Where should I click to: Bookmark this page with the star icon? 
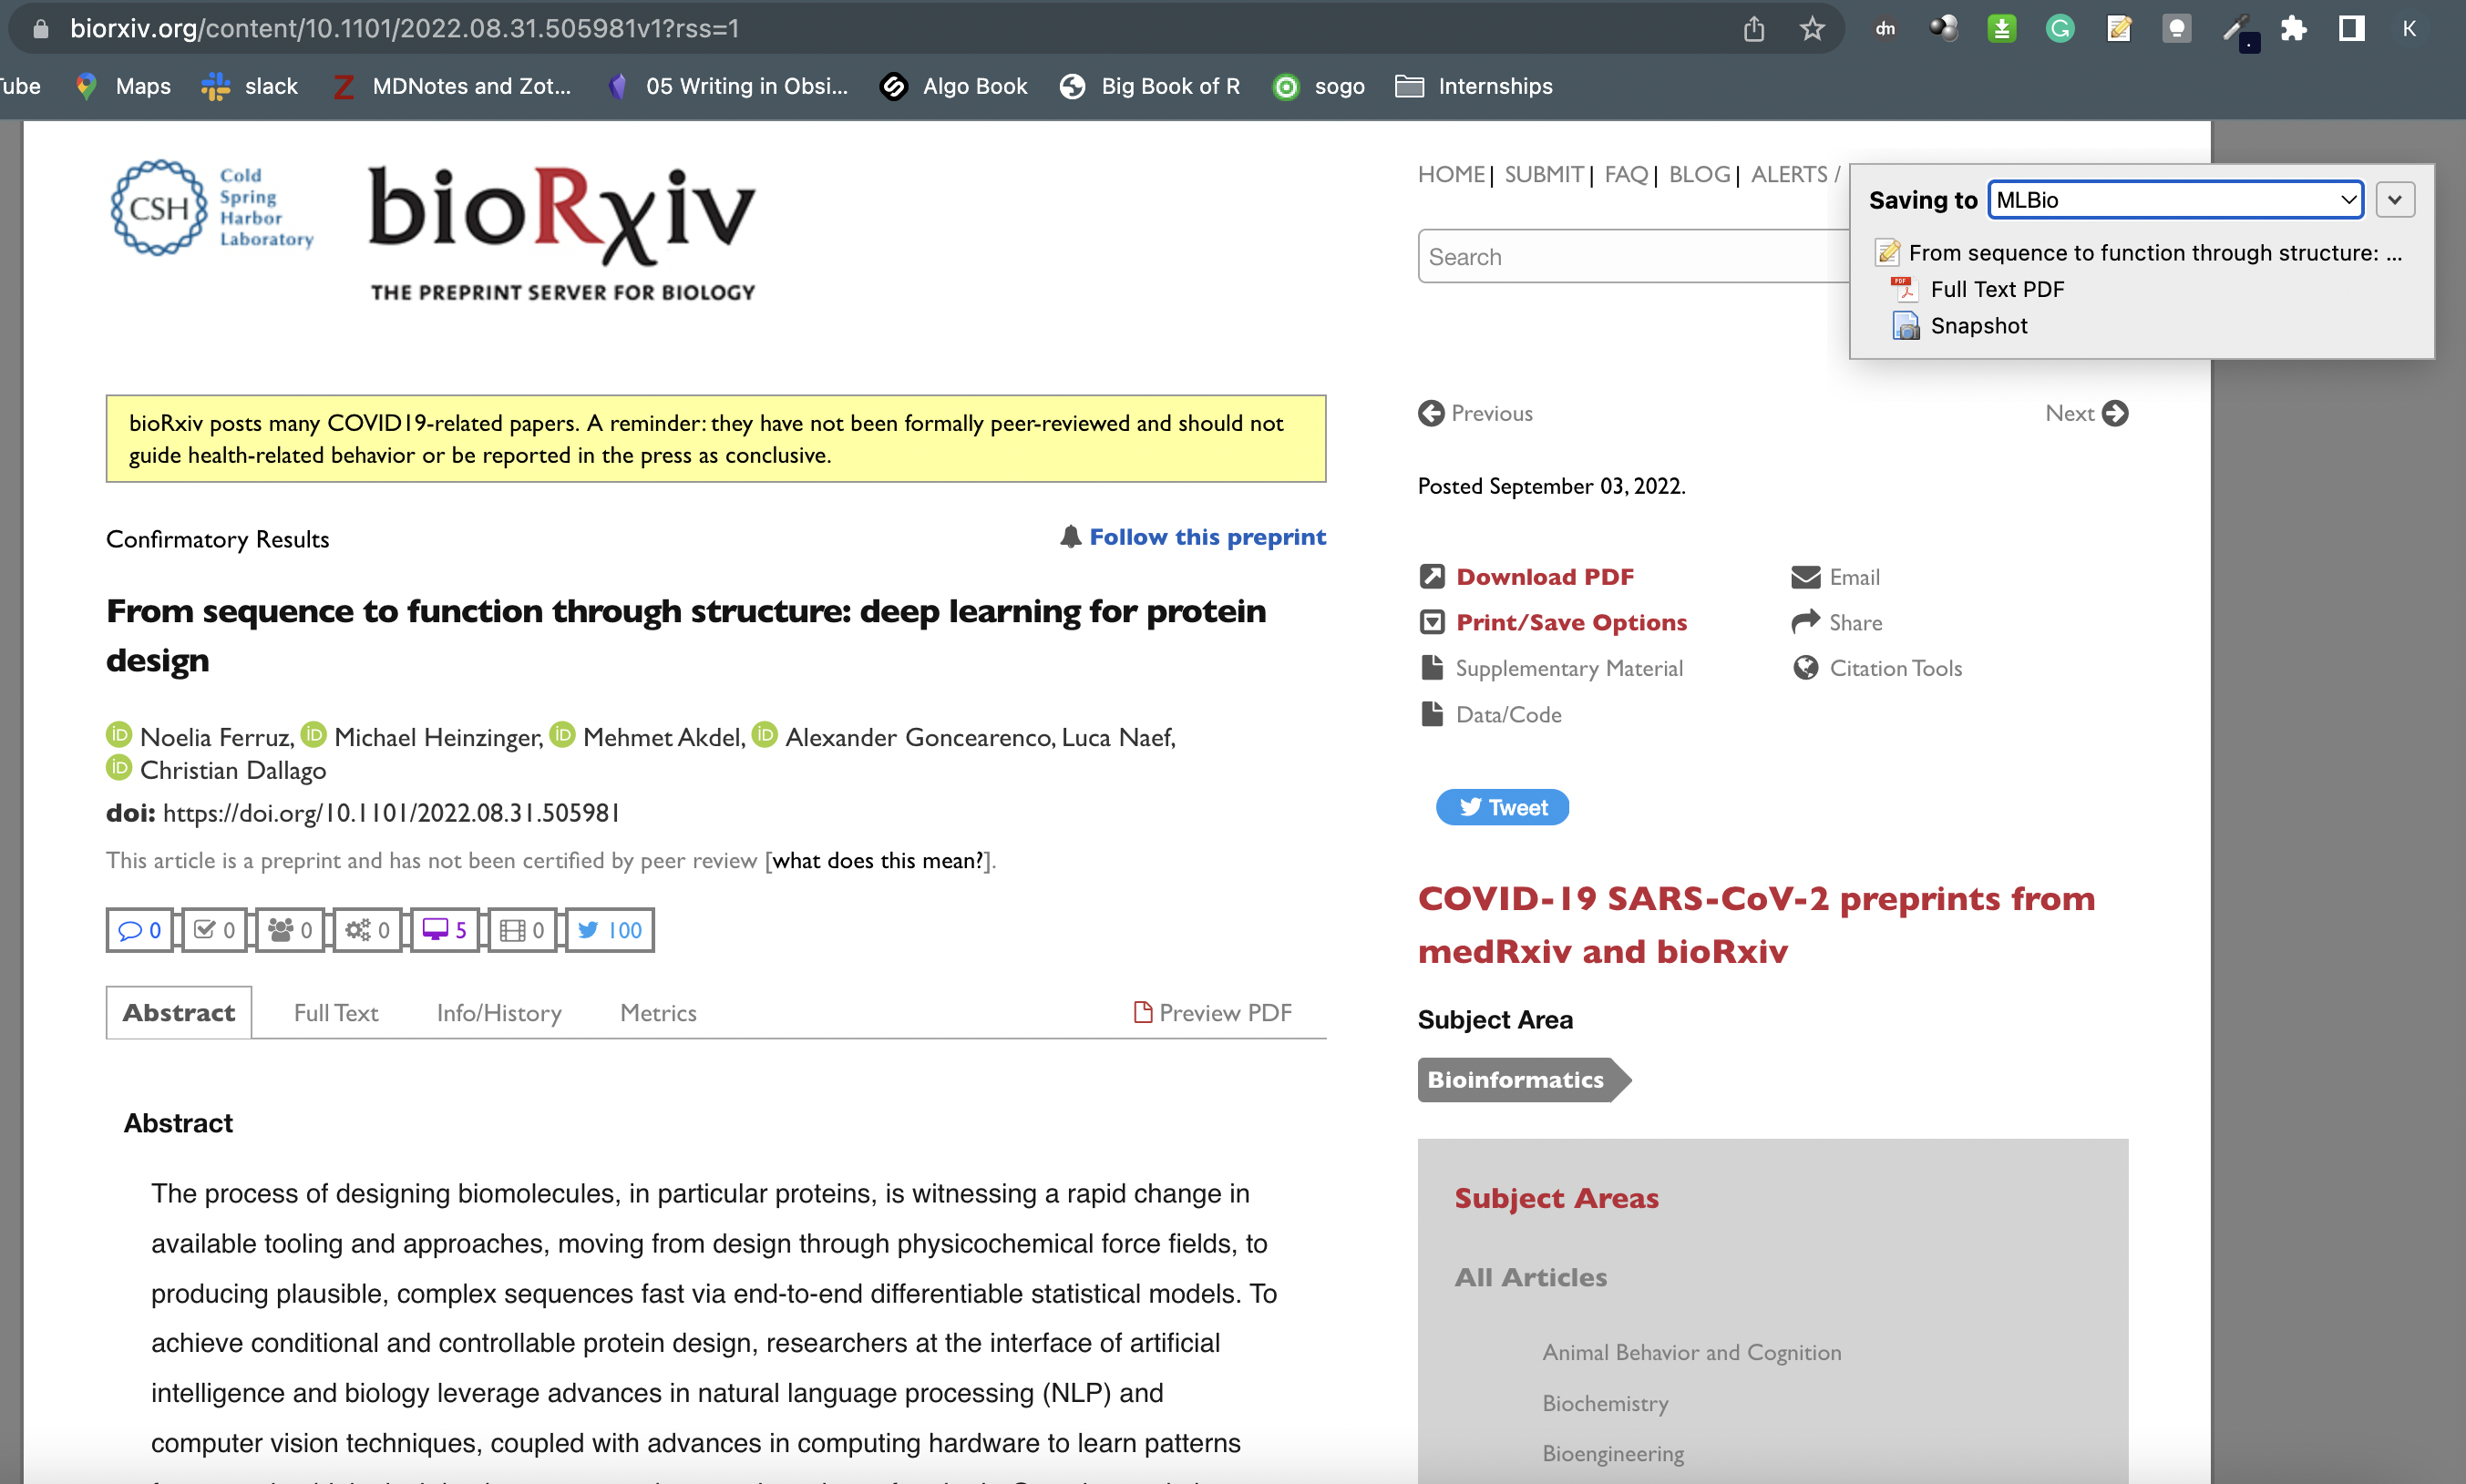pyautogui.click(x=1812, y=29)
